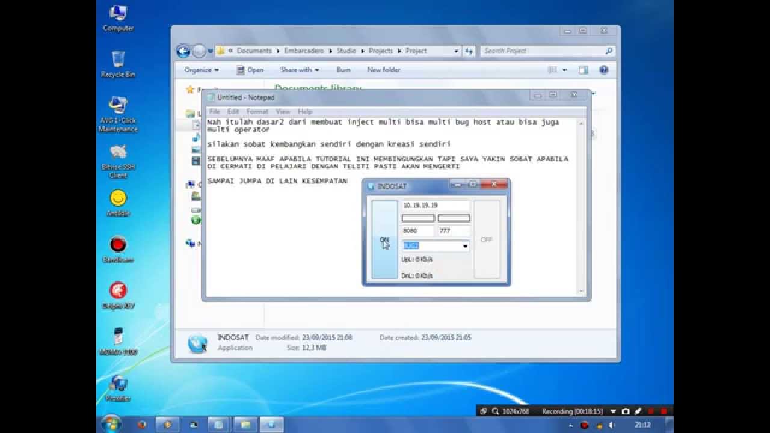Click Projects in Explorer breadcrumb
Screen dimensions: 770x433
381,51
